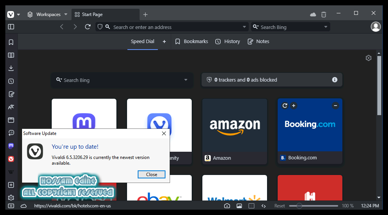The height and width of the screenshot is (215, 388).
Task: Open the Wikipedia web panel
Action: click(11, 172)
